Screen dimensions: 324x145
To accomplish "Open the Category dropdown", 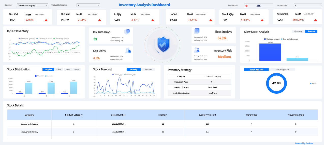I will pos(32,5).
